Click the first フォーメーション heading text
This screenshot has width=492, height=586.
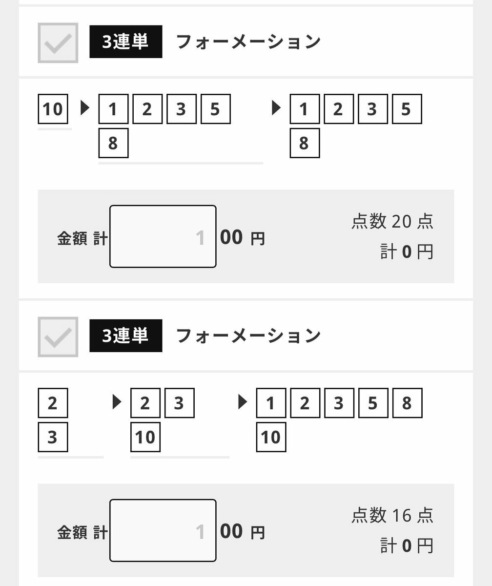pyautogui.click(x=248, y=42)
